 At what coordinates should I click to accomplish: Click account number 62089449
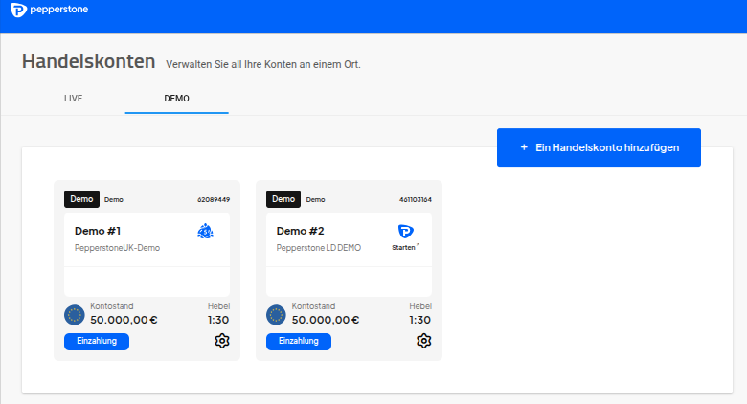(213, 200)
